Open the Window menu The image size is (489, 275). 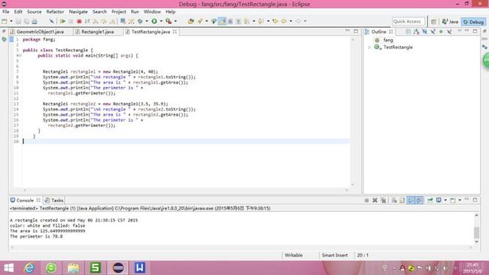152,11
